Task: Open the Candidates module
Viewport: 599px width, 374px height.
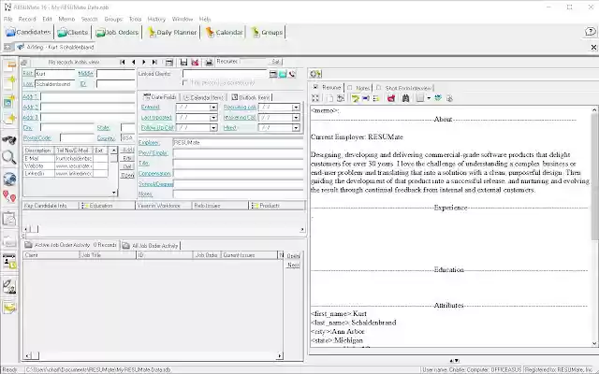Action: [29, 33]
